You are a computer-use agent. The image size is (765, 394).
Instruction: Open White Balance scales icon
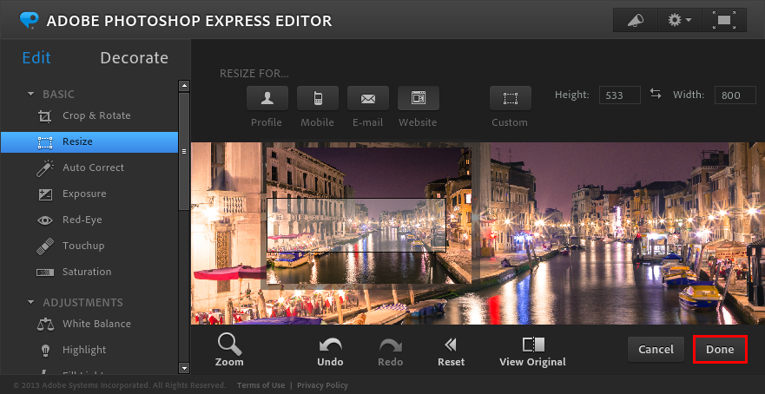(45, 325)
